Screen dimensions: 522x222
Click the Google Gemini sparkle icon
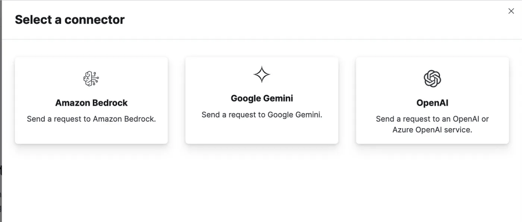262,74
